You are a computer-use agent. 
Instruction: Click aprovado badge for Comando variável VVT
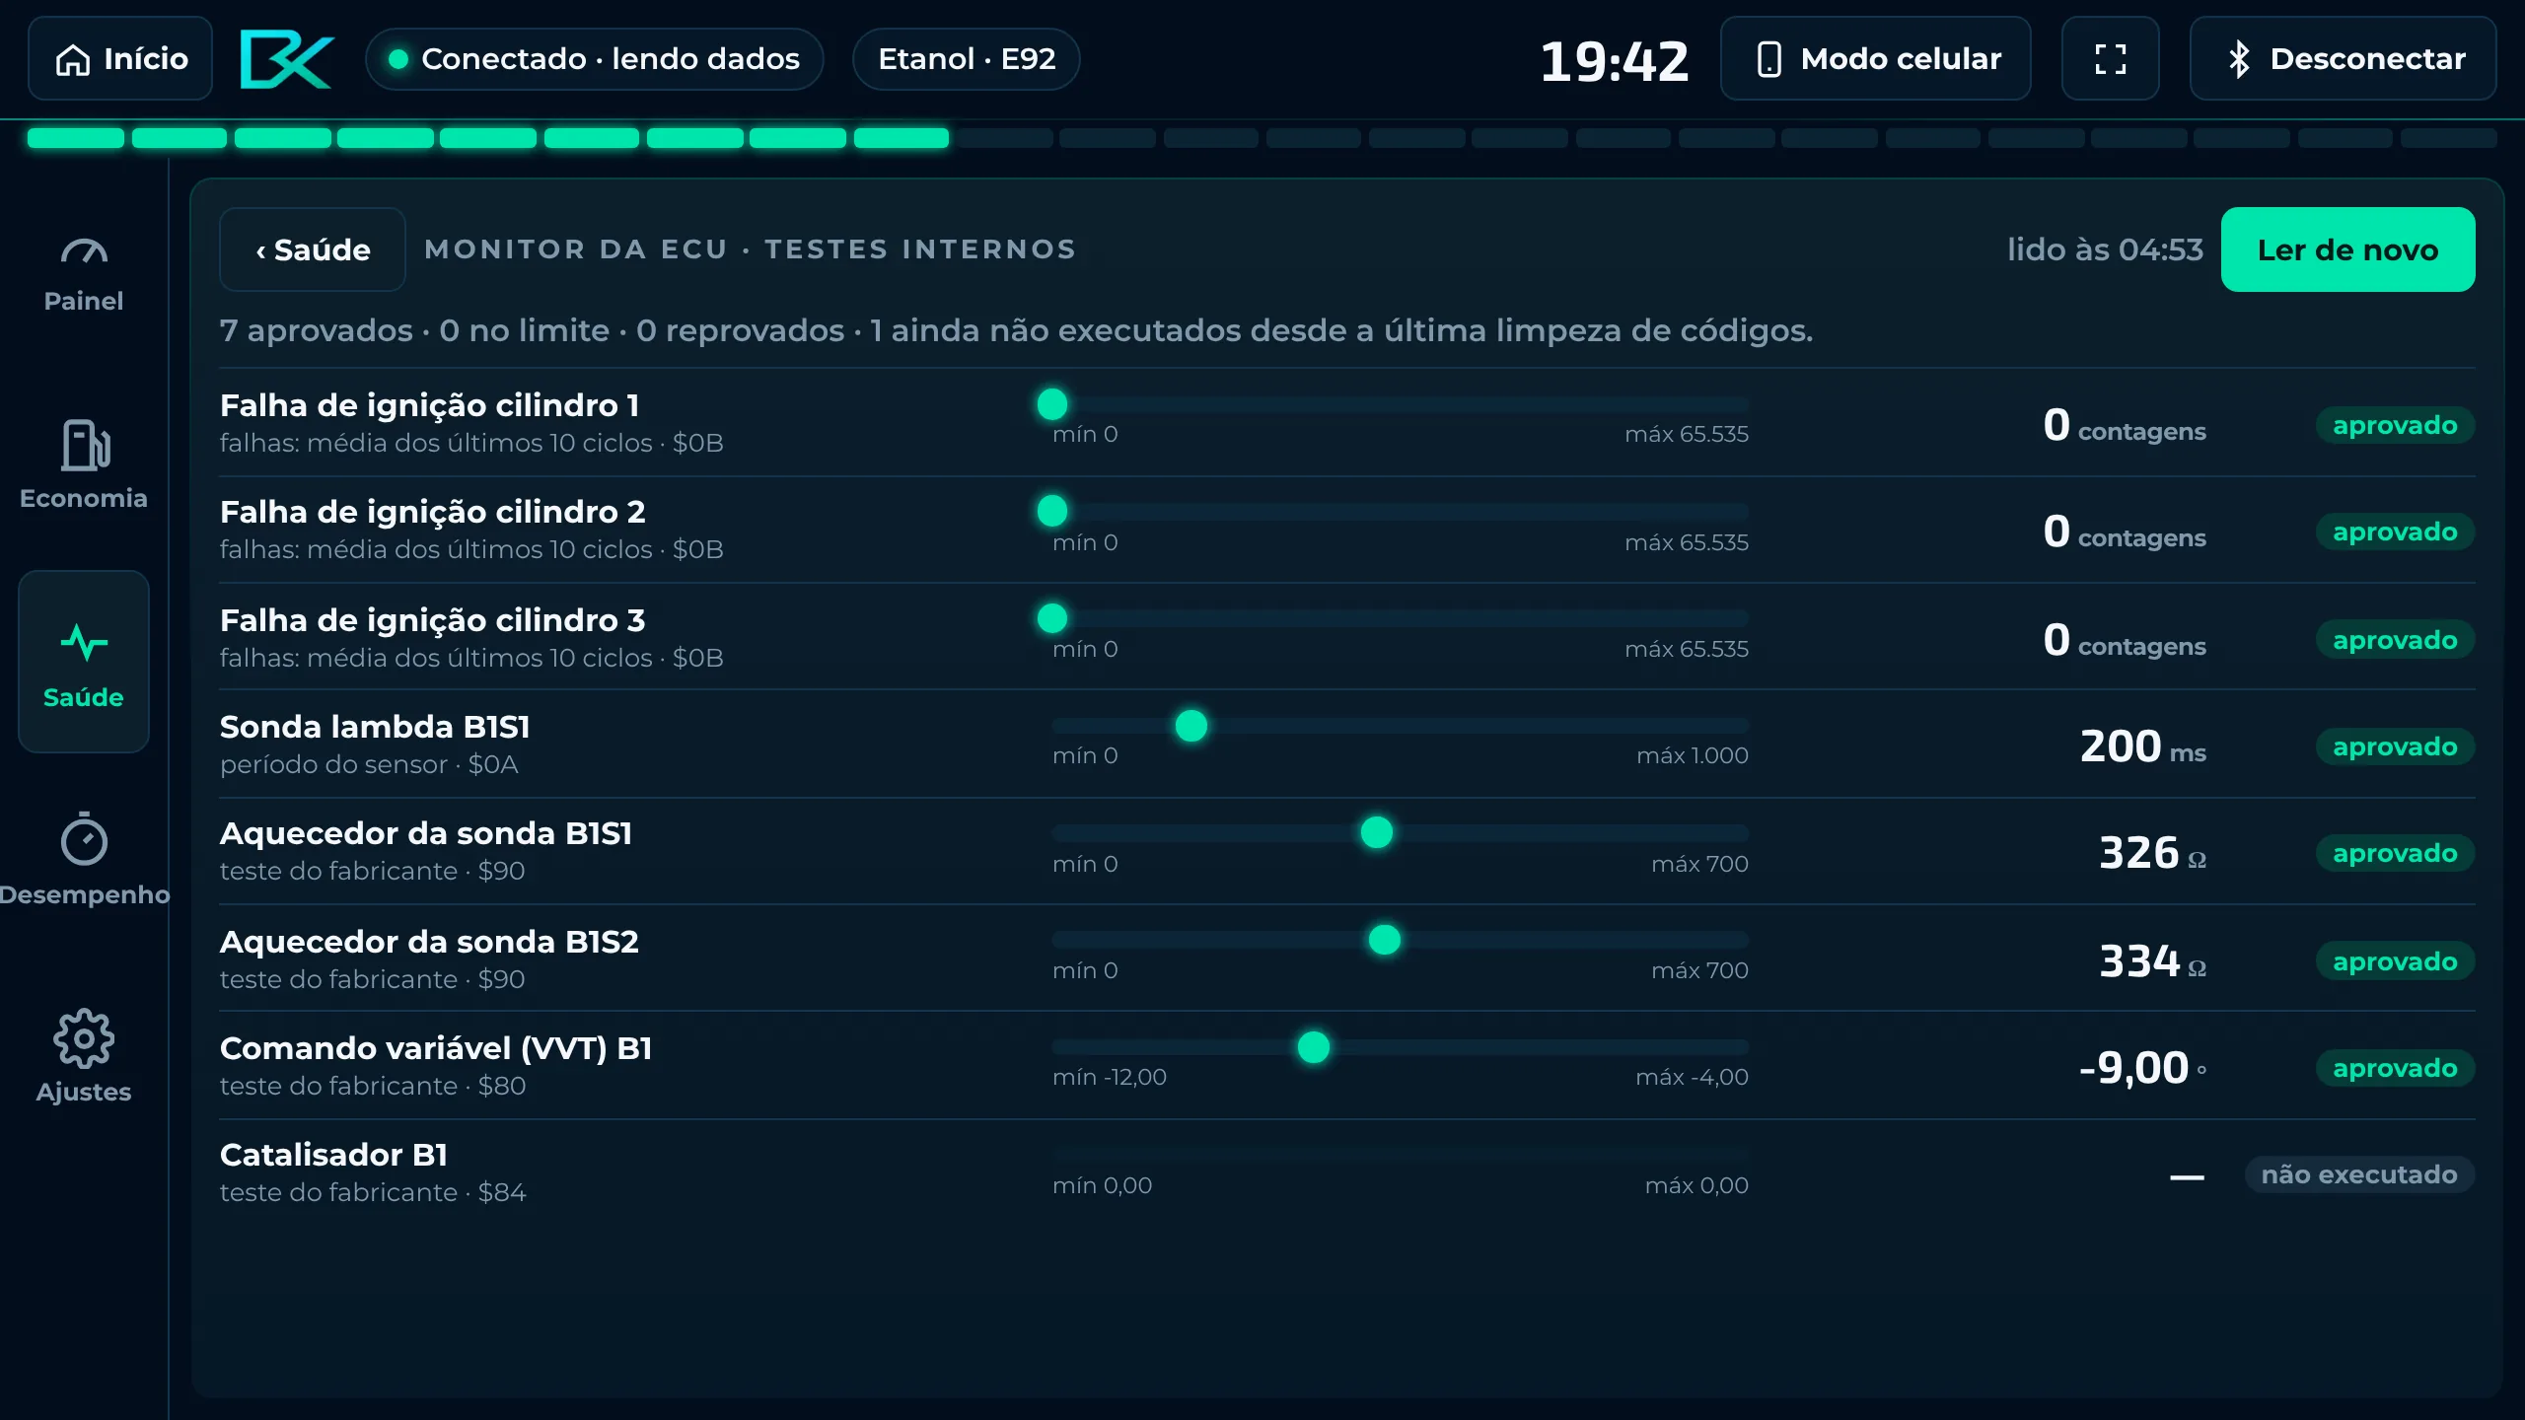[x=2395, y=1068]
